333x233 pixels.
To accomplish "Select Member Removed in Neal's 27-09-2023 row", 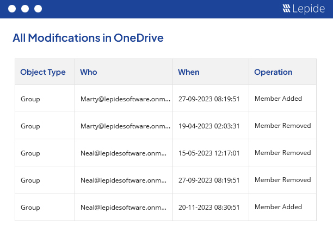I will pos(282,180).
